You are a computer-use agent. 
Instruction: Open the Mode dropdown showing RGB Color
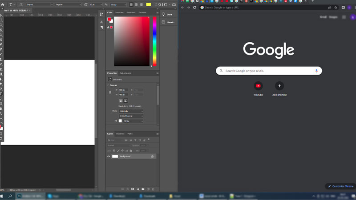(x=131, y=112)
